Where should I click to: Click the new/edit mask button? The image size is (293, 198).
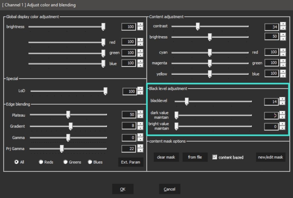point(270,157)
